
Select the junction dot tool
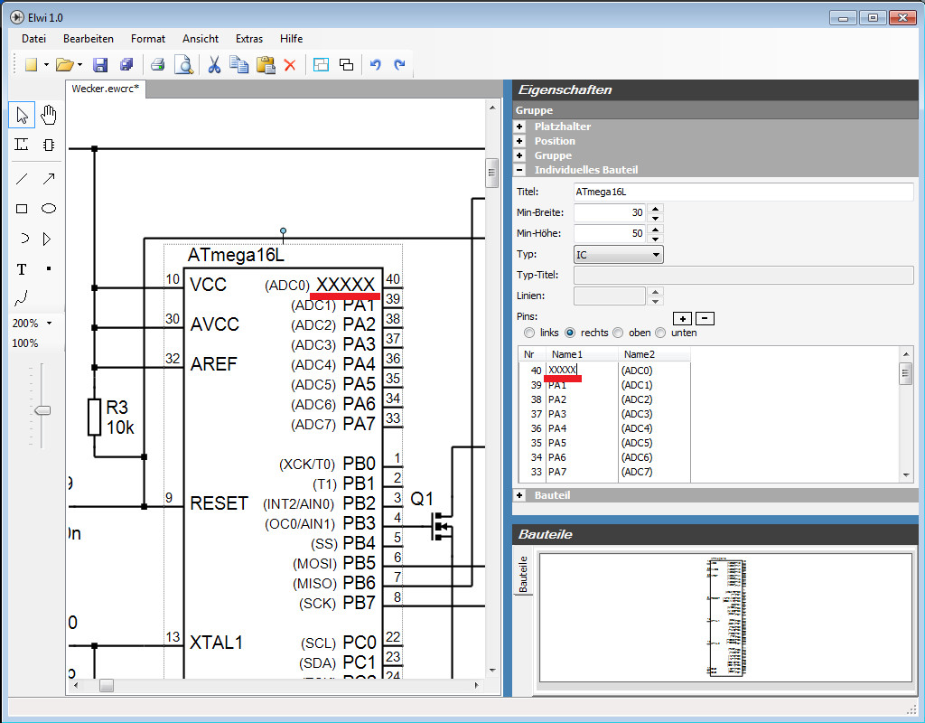coord(49,268)
